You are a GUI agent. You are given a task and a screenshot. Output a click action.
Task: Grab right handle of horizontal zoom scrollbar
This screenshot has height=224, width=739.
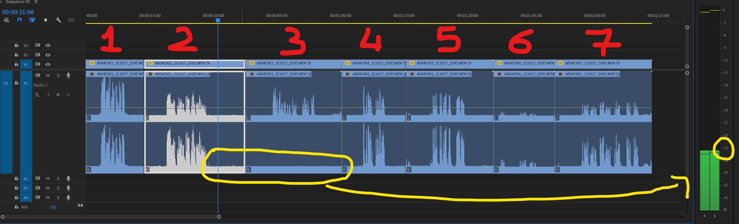point(219,217)
